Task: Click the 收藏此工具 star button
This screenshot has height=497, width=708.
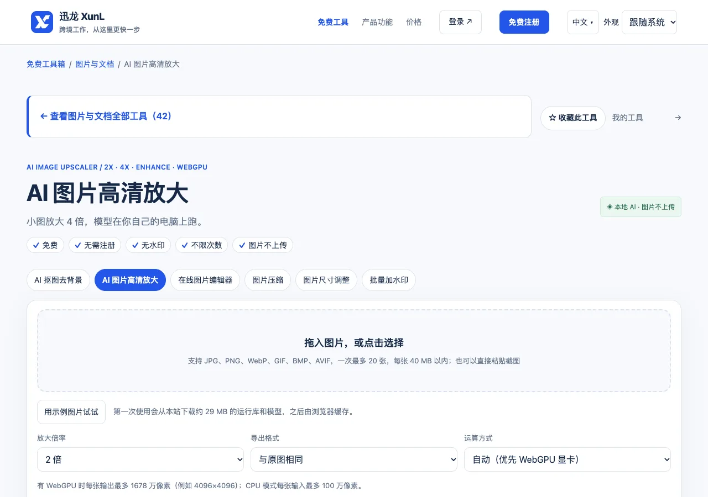Action: [x=573, y=118]
